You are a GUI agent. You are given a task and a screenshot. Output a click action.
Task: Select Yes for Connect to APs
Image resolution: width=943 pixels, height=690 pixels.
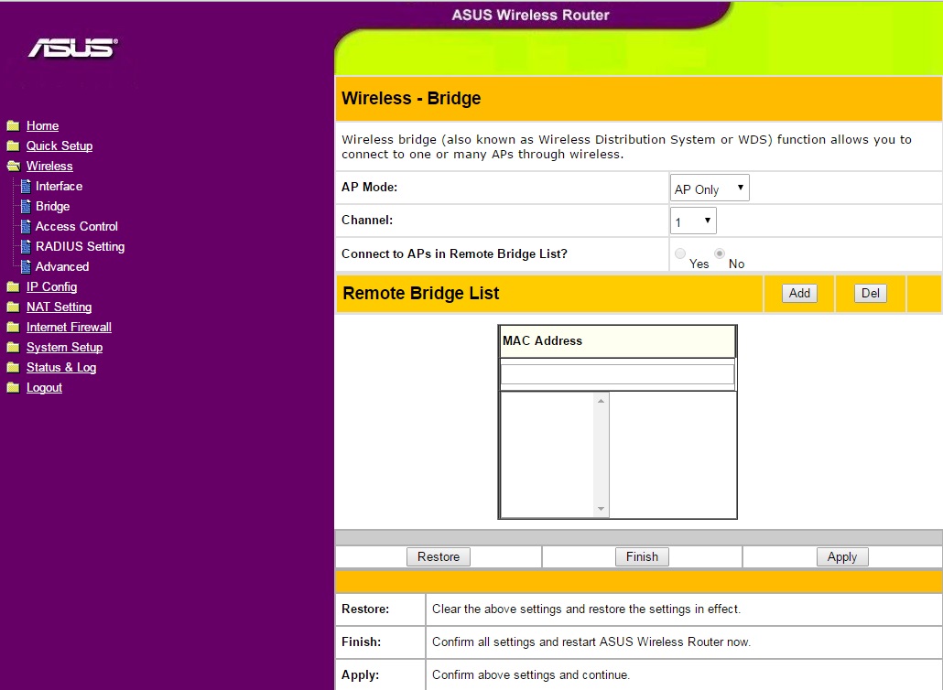680,253
